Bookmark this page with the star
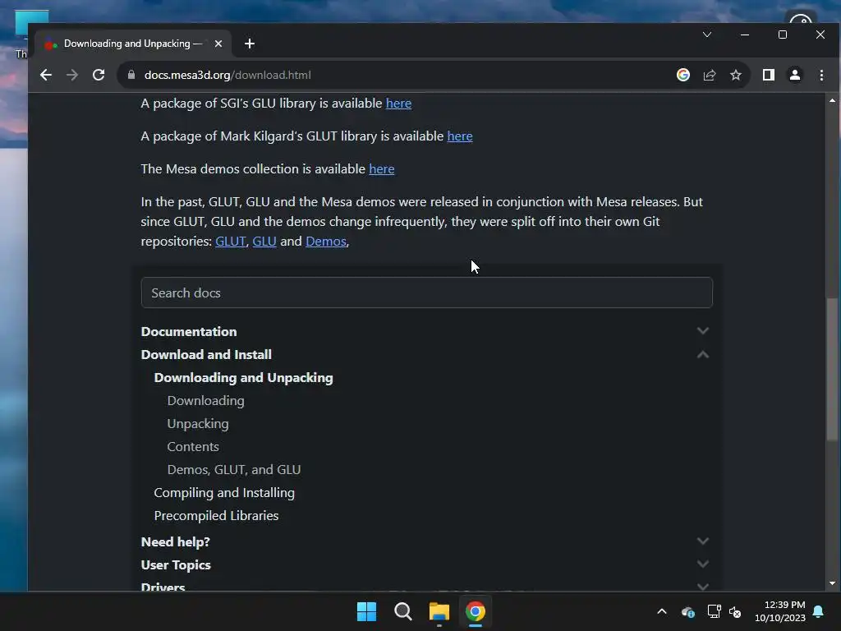Image resolution: width=841 pixels, height=631 pixels. 735,75
